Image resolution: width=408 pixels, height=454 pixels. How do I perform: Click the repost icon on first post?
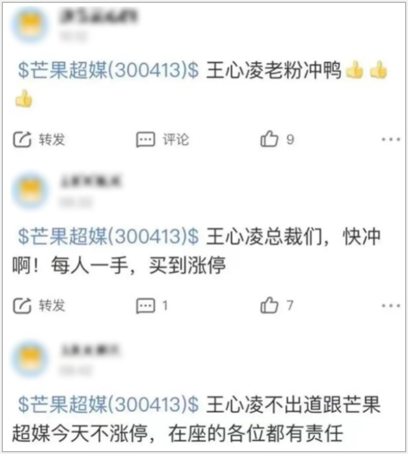coord(22,140)
